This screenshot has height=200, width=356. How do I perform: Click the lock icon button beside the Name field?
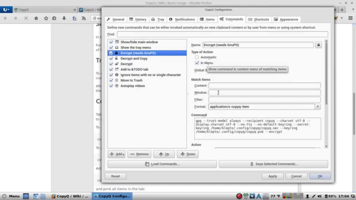318,45
